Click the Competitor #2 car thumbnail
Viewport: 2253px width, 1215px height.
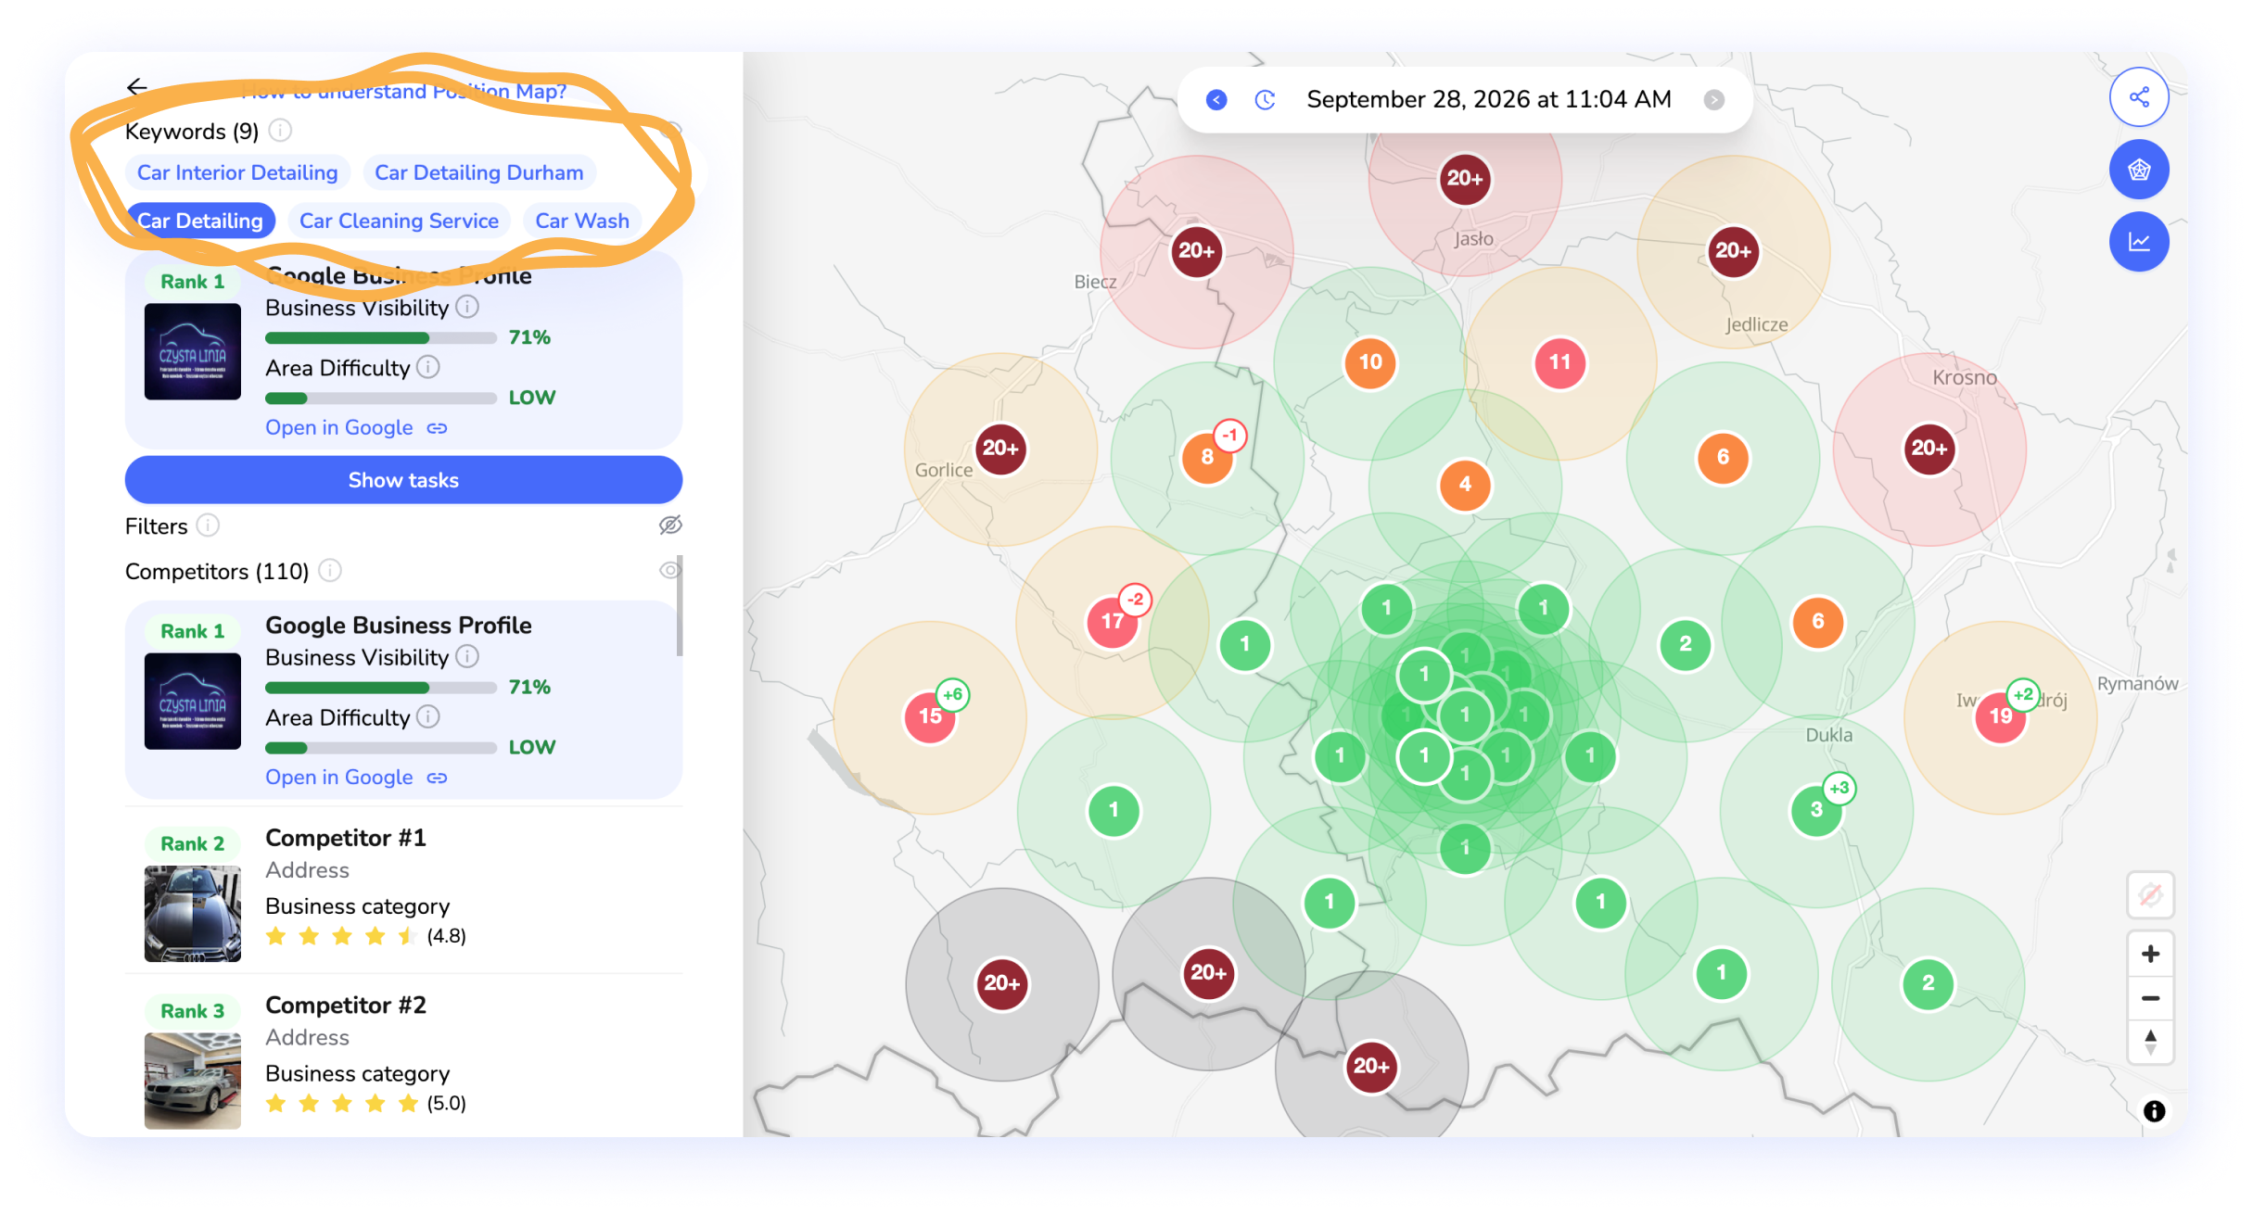193,1081
